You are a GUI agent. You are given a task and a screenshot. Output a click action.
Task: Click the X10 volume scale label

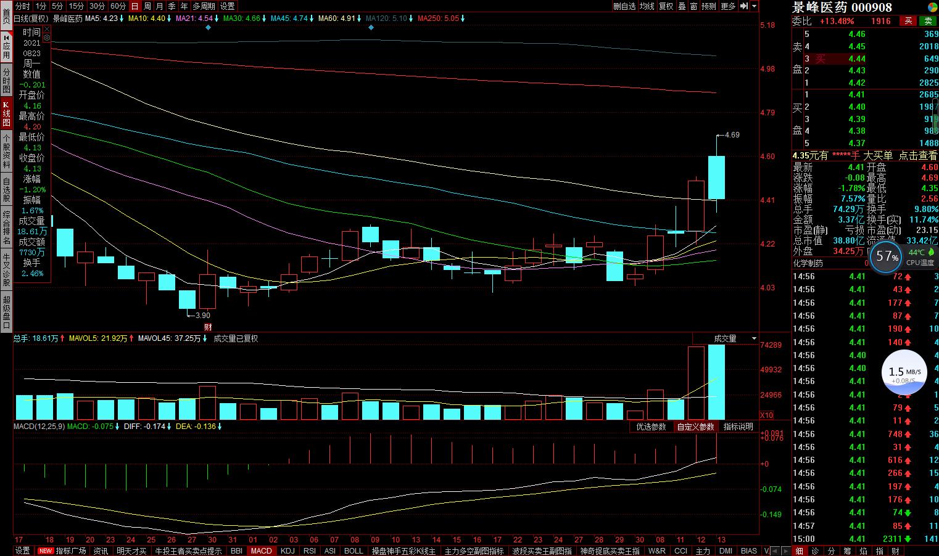[x=766, y=415]
